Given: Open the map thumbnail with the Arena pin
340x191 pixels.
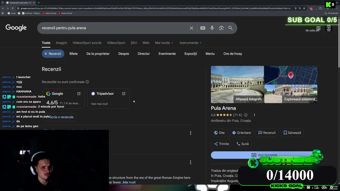Looking at the screenshot, I should (291, 75).
